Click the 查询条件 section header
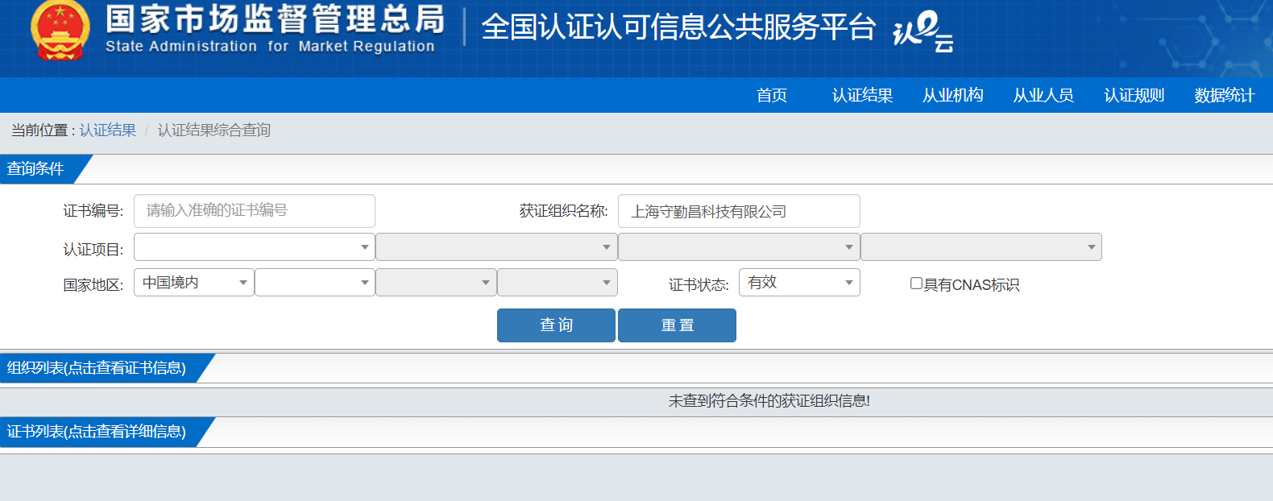1273x501 pixels. (36, 169)
